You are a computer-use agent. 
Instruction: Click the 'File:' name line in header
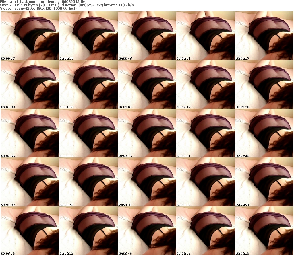pyautogui.click(x=42, y=2)
